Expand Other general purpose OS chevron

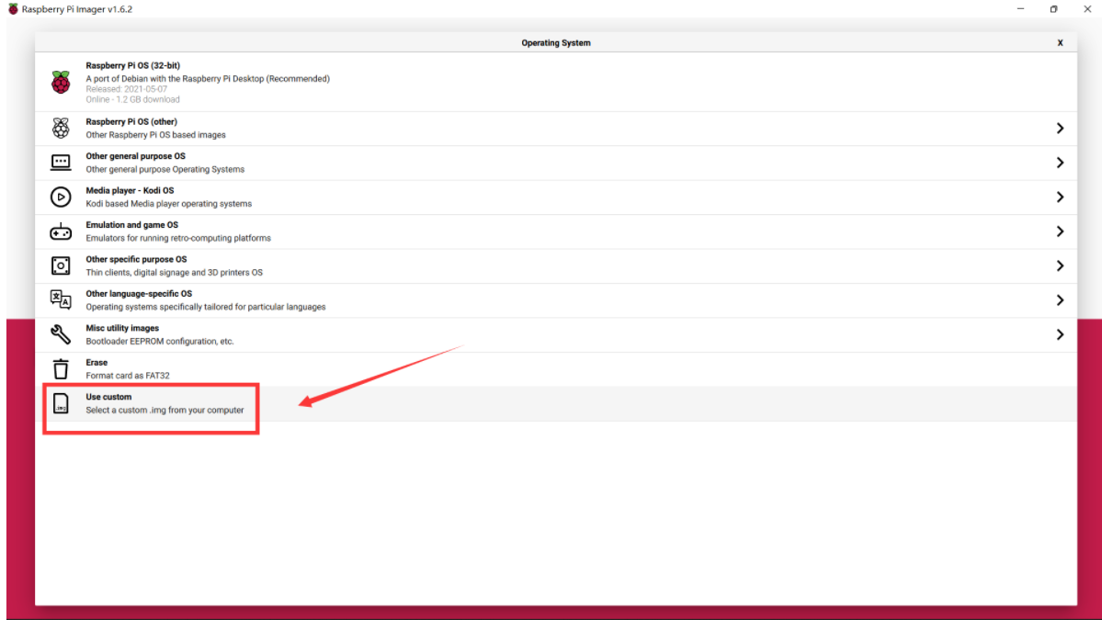tap(1060, 163)
